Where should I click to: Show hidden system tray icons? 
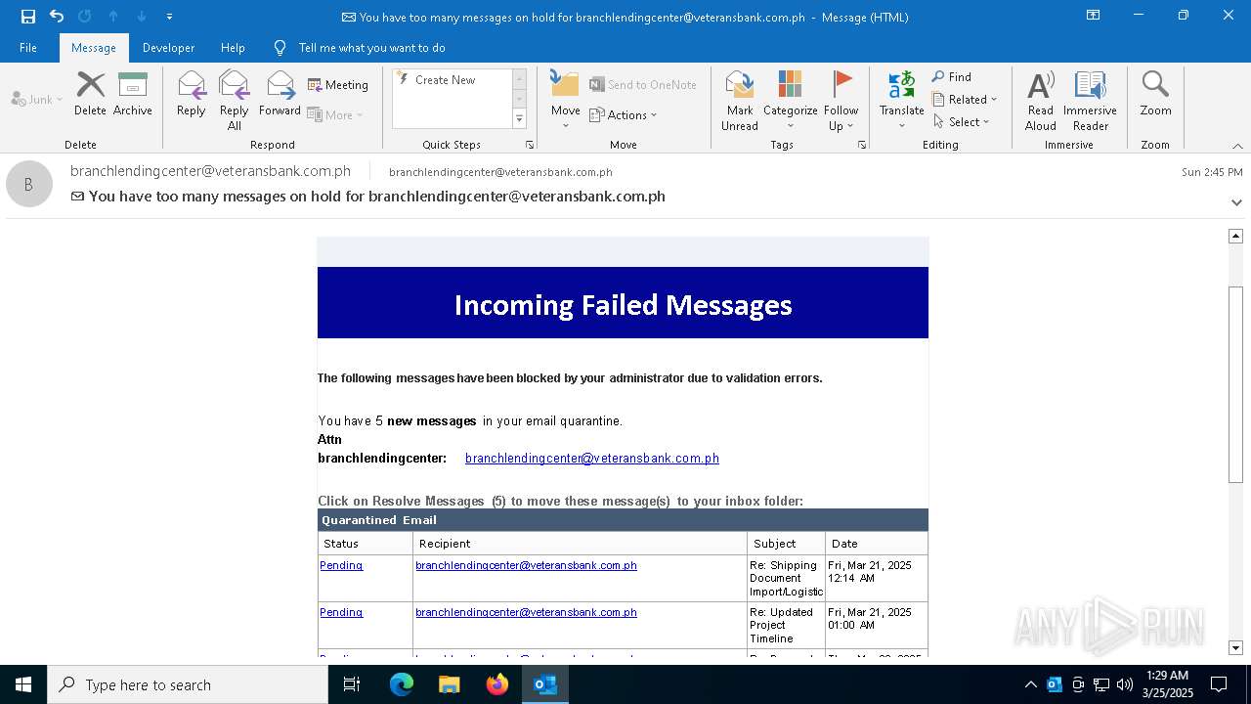pyautogui.click(x=1030, y=684)
